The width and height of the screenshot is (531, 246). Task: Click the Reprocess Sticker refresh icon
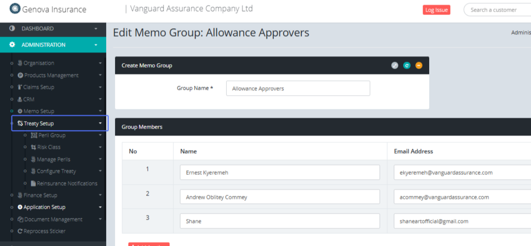pyautogui.click(x=20, y=231)
